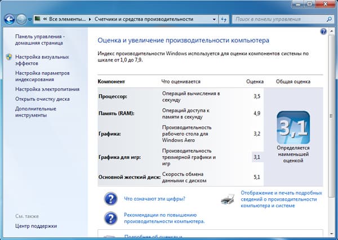The width and height of the screenshot is (338, 240).
Task: Select 'Основной жесткий диск:' row label
Action: click(130, 177)
